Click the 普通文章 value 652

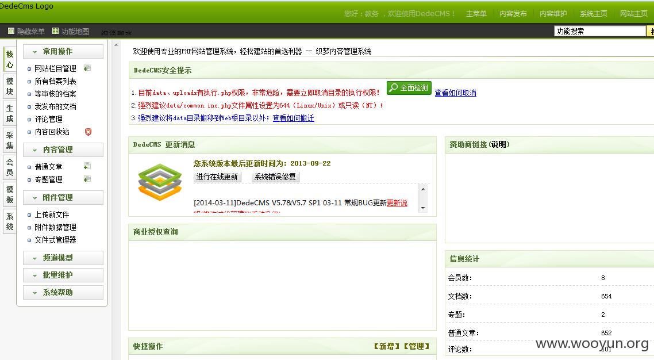pos(606,333)
